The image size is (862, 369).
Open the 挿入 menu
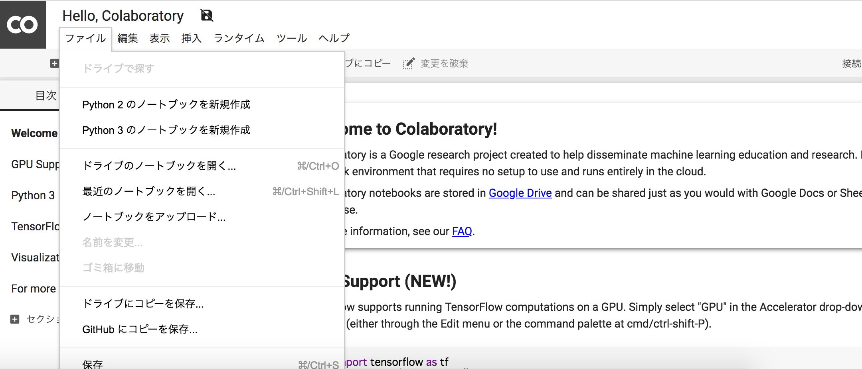(192, 38)
